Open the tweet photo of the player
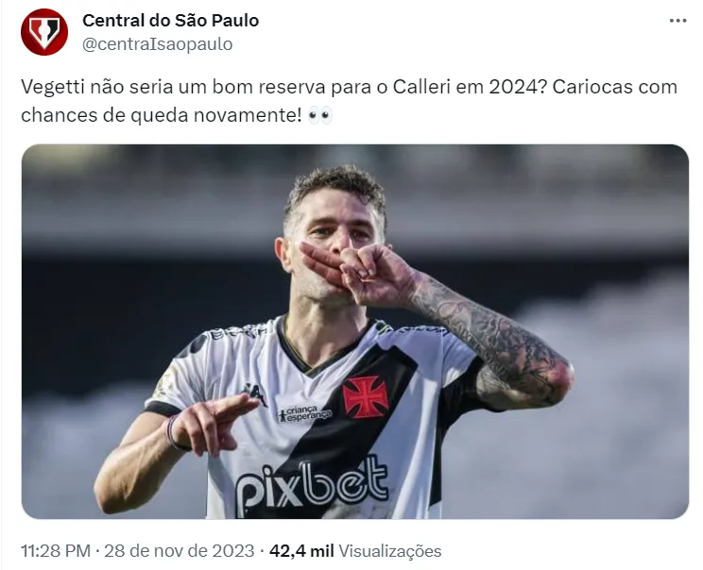This screenshot has height=570, width=703. coord(355,331)
